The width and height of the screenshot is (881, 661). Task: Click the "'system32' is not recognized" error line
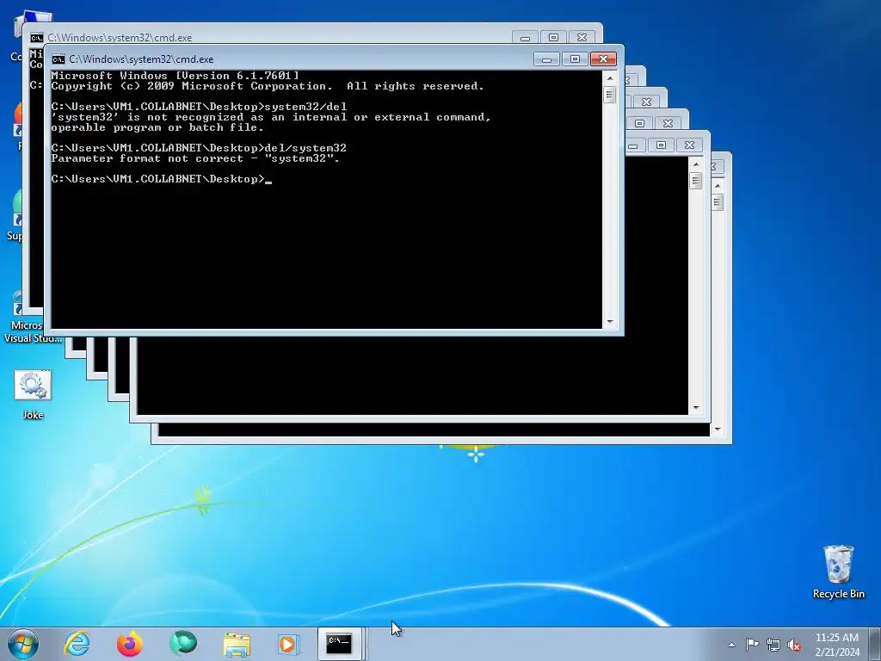(x=271, y=117)
